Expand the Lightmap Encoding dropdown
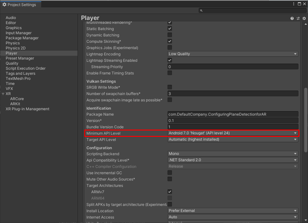The image size is (308, 223). coord(233,54)
